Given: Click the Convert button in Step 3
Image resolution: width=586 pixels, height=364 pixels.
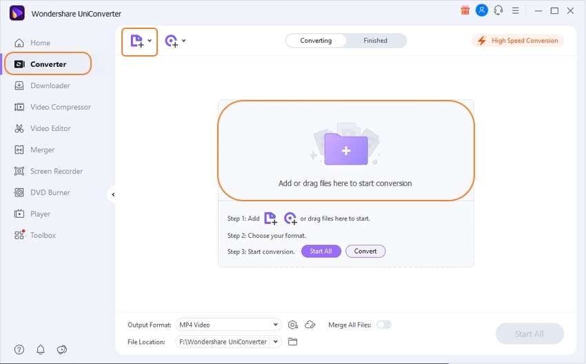Looking at the screenshot, I should 365,251.
